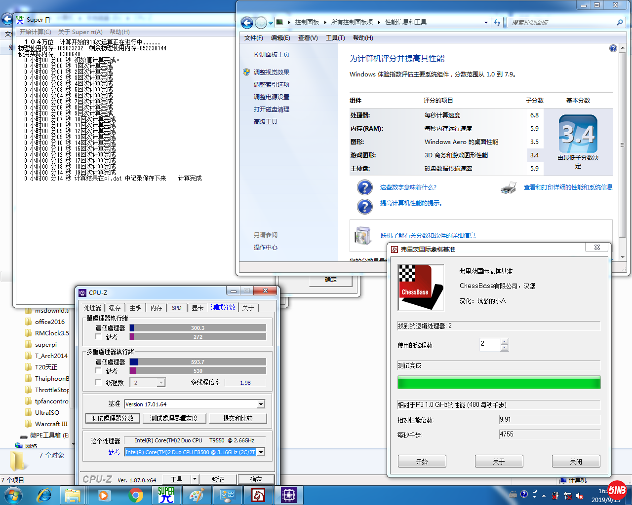Expand the arrow after 所有控制面板项 in the breadcrumb
Image resolution: width=632 pixels, height=505 pixels.
point(379,22)
